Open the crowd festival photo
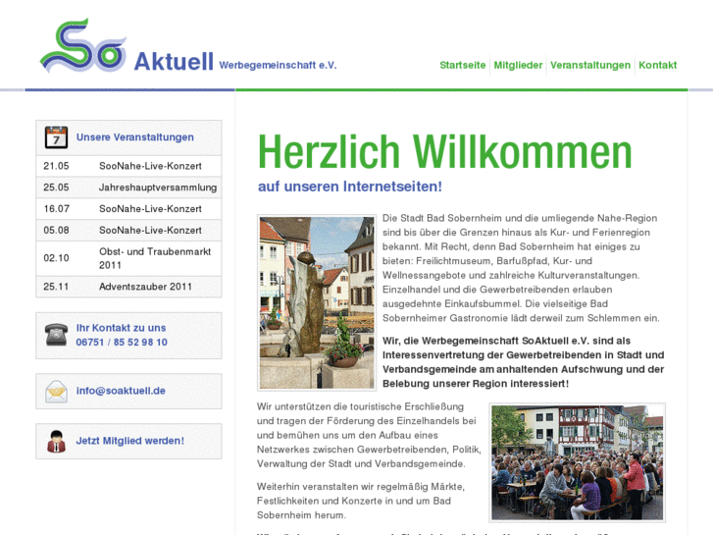 pos(578,462)
